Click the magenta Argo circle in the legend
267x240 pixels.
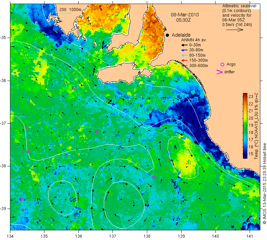point(222,64)
